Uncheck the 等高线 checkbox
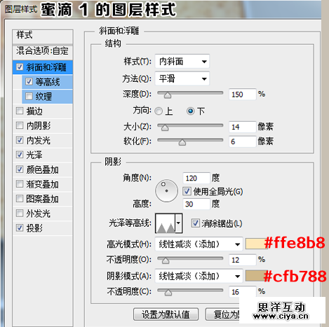The width and height of the screenshot is (329, 327). click(x=29, y=82)
